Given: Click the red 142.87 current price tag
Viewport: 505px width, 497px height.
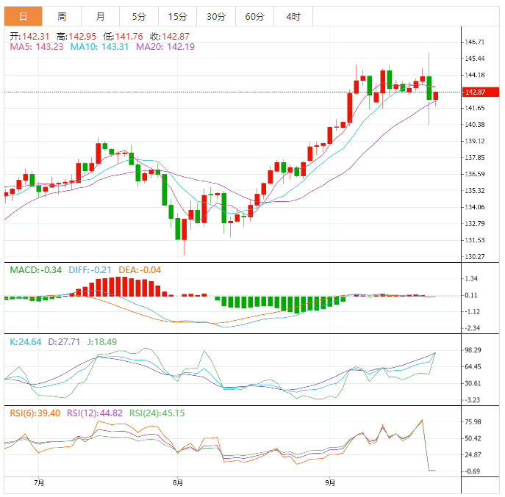Looking at the screenshot, I should point(474,92).
